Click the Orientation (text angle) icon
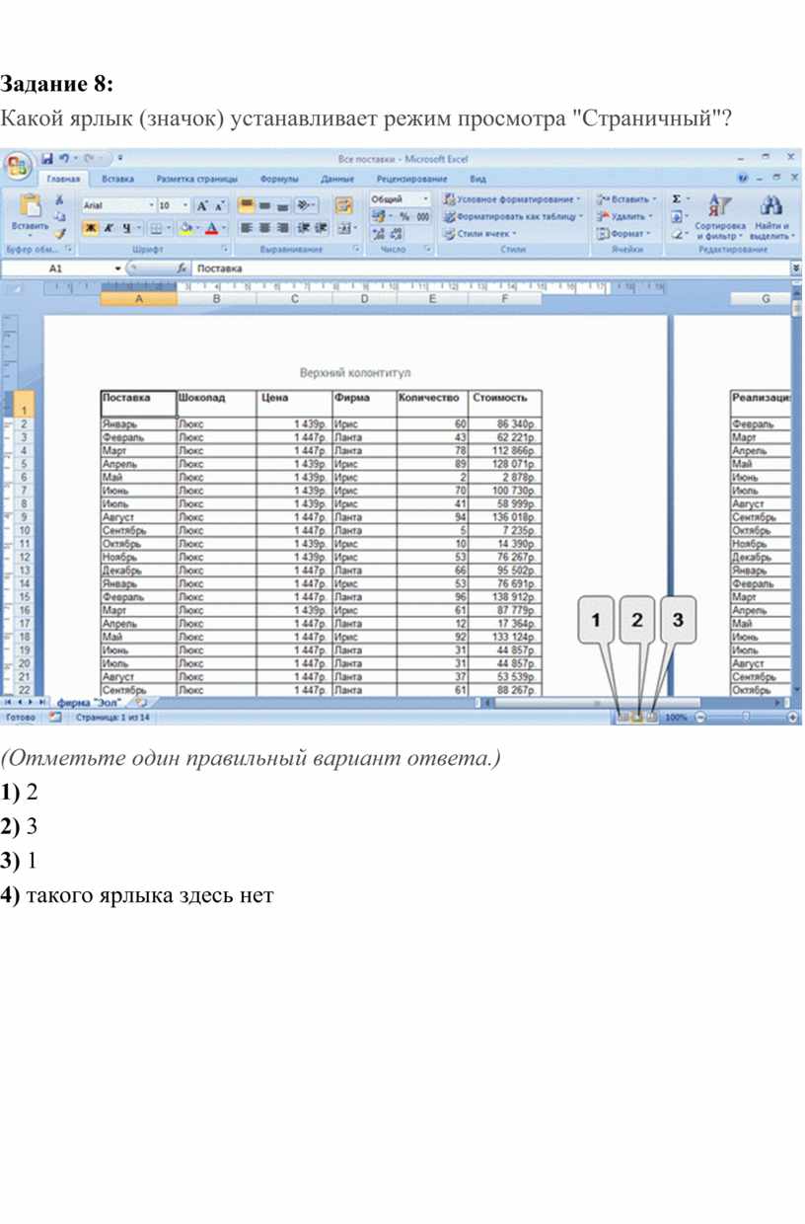This screenshot has height=1224, width=805. (306, 205)
